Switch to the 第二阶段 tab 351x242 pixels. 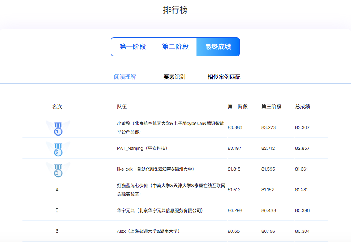tap(175, 47)
